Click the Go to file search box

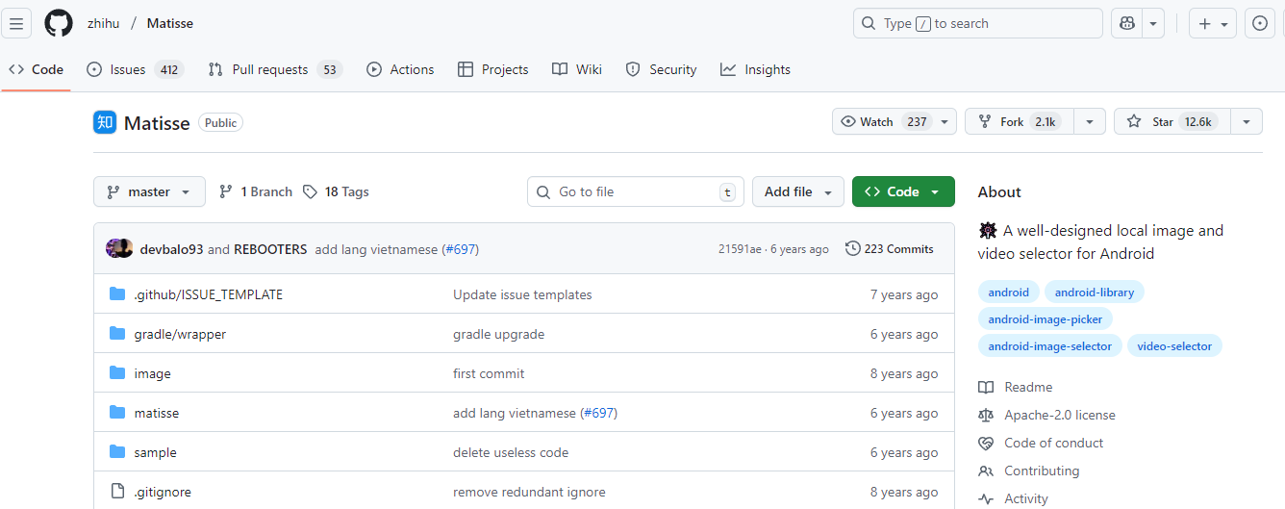pyautogui.click(x=636, y=191)
